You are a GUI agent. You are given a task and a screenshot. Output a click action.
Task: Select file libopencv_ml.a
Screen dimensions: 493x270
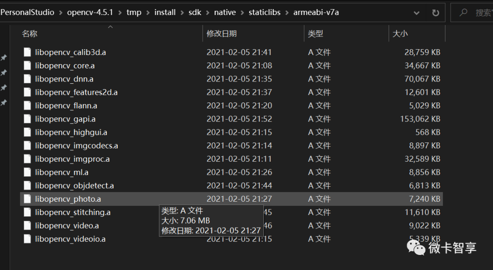[62, 172]
